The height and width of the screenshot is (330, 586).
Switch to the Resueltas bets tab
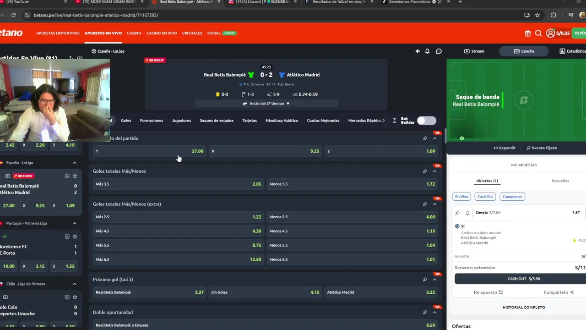pyautogui.click(x=560, y=181)
